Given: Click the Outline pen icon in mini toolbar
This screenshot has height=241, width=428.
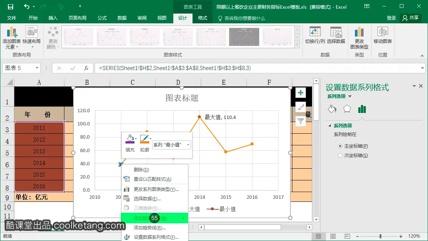Looking at the screenshot, I should (144, 139).
